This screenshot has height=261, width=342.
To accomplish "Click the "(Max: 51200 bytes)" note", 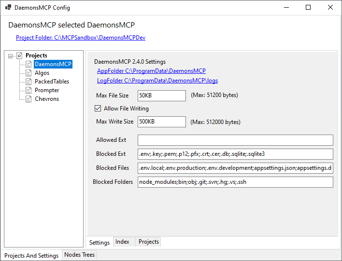I will coord(214,95).
